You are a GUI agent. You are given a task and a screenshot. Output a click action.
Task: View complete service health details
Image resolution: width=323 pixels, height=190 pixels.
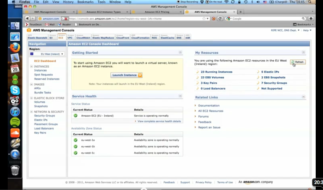(159, 121)
